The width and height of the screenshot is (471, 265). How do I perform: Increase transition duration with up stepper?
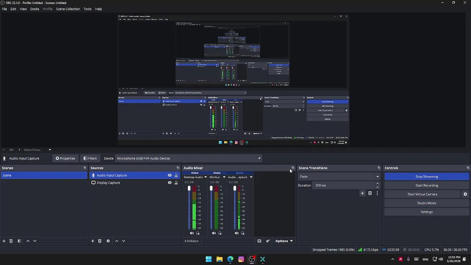coord(377,184)
